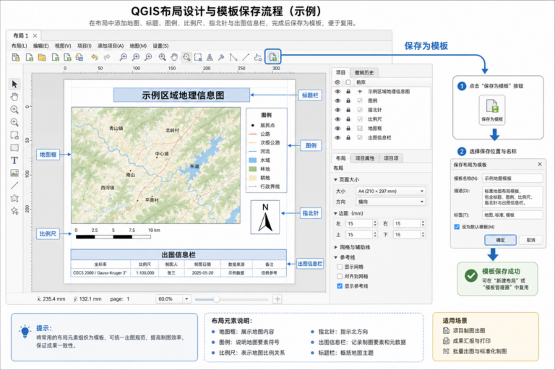The height and width of the screenshot is (370, 555).
Task: Hide the 图例 item via its eye icon
Action: 337,100
